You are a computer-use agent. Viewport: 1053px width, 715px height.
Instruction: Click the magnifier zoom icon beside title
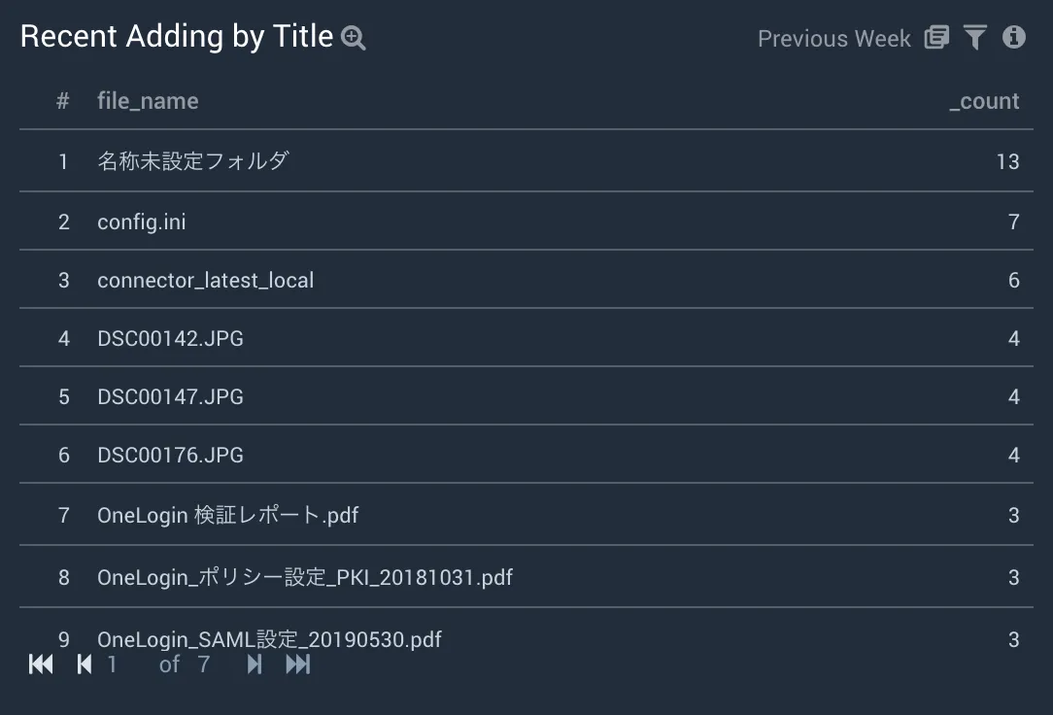tap(354, 38)
